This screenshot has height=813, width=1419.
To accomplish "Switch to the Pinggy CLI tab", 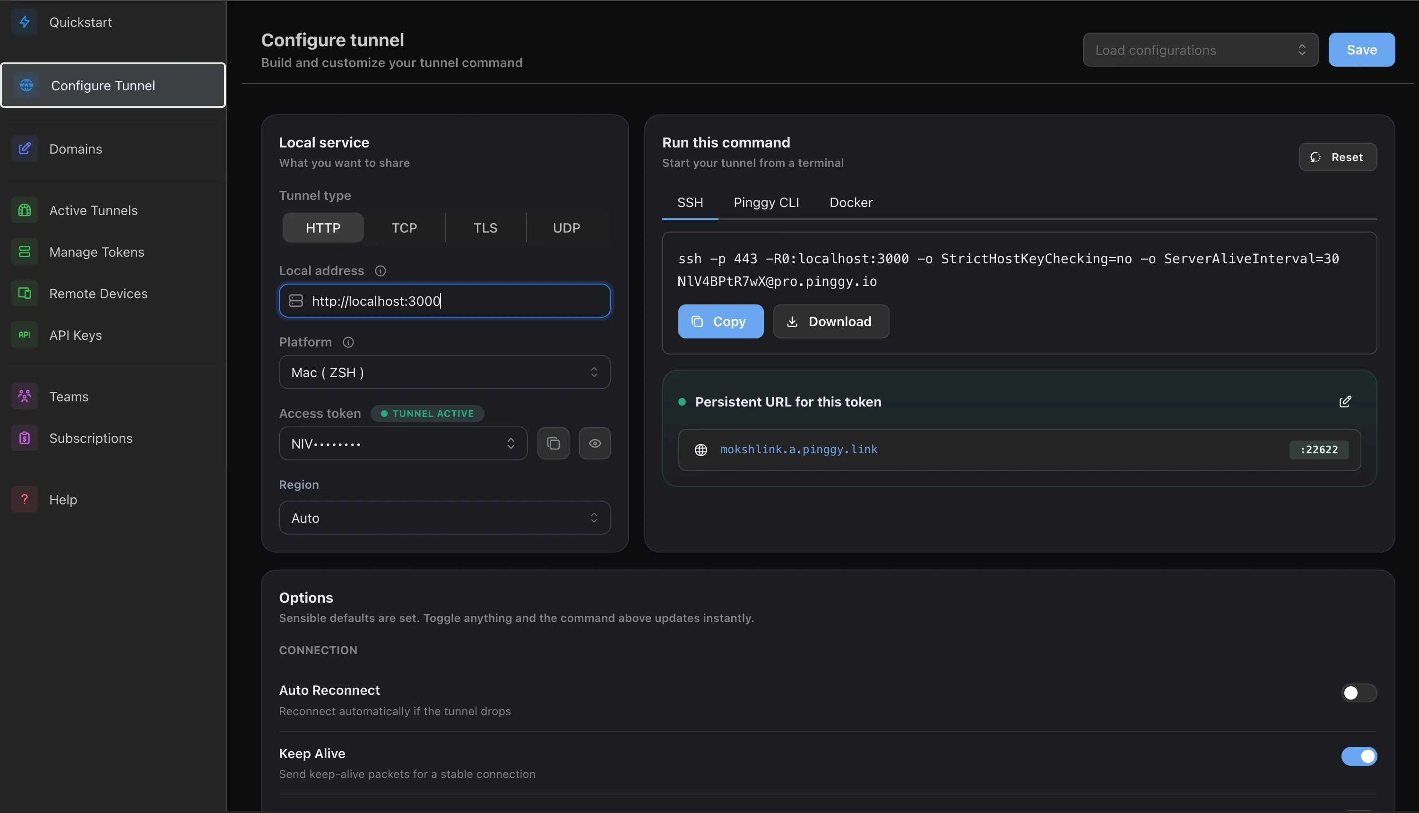I will pyautogui.click(x=766, y=203).
